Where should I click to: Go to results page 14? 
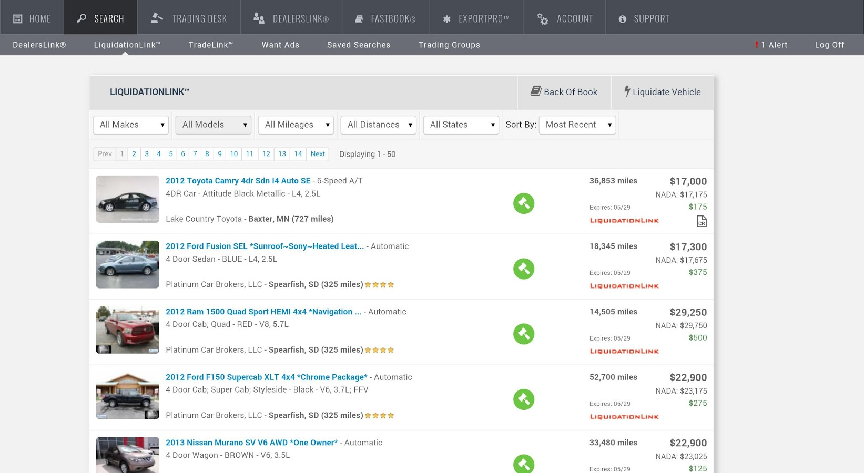298,154
